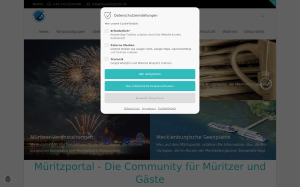Click the info@mueritzportal.de email address

point(109,4)
